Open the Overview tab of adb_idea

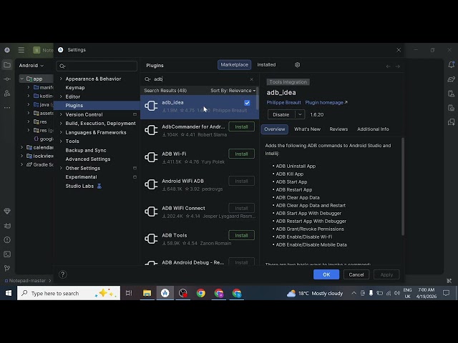point(274,129)
